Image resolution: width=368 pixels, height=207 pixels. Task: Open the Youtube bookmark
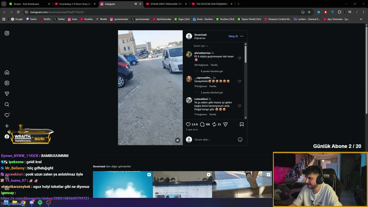[86, 19]
